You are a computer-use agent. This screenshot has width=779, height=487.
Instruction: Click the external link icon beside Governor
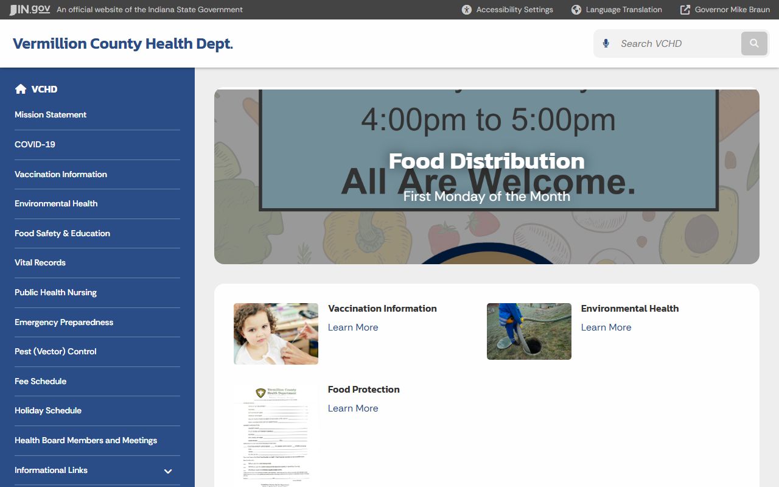(x=685, y=10)
